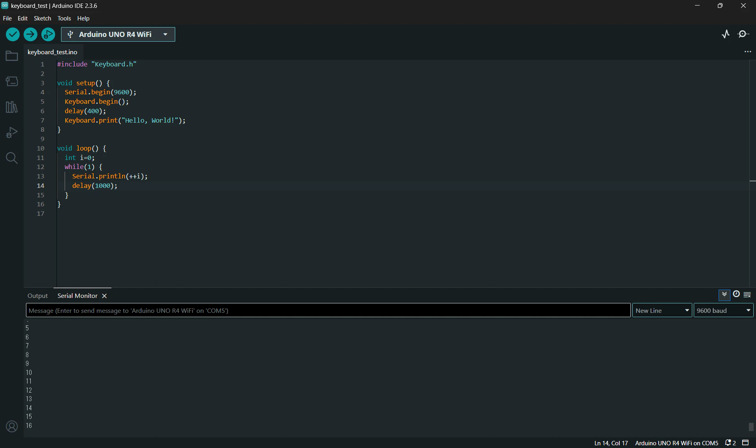
Task: Click the int i=0; line
Action: click(x=80, y=158)
